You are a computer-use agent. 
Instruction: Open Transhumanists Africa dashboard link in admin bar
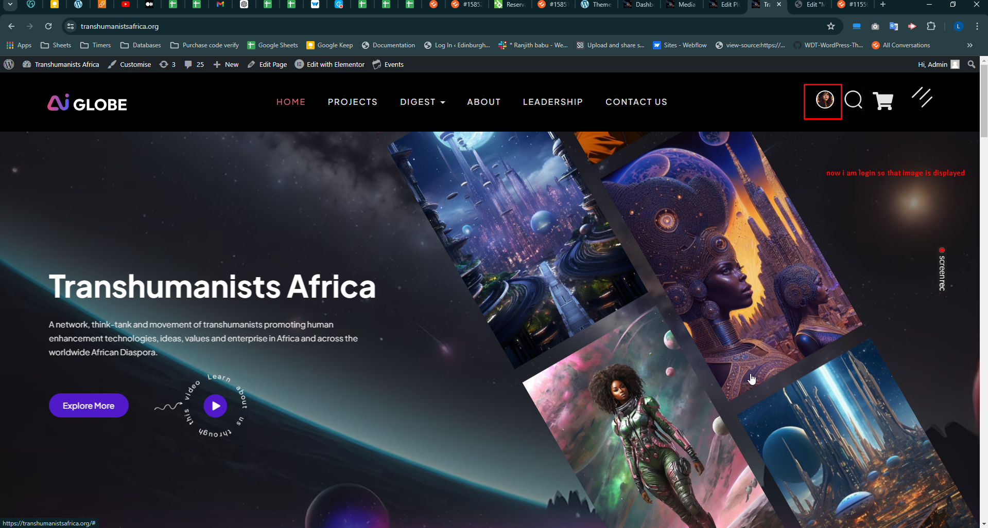coord(61,64)
